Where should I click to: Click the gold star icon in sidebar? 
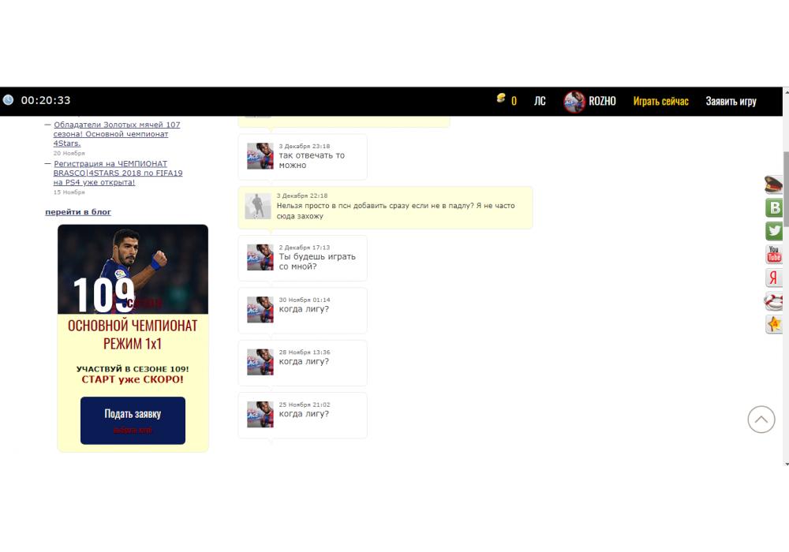(774, 324)
